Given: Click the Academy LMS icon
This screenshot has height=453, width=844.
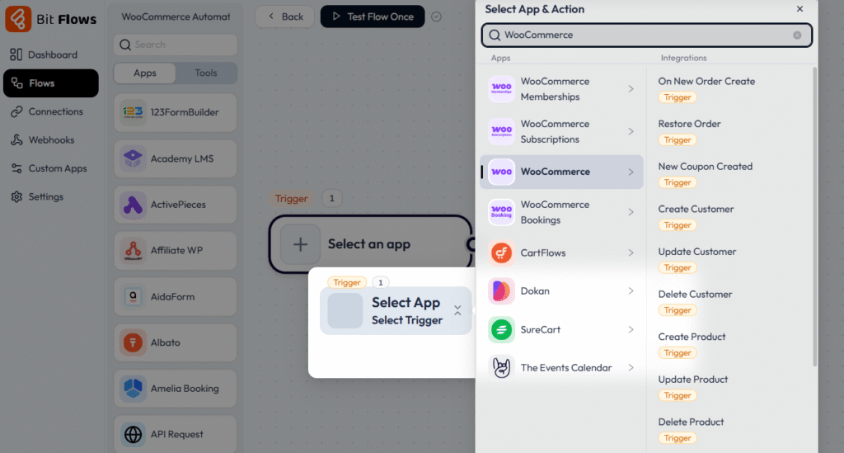Looking at the screenshot, I should click(133, 159).
